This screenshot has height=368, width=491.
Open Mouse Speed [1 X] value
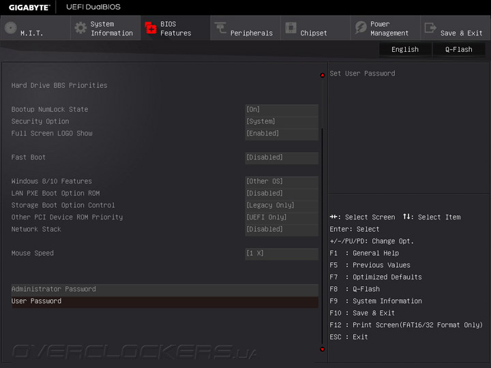click(x=282, y=254)
